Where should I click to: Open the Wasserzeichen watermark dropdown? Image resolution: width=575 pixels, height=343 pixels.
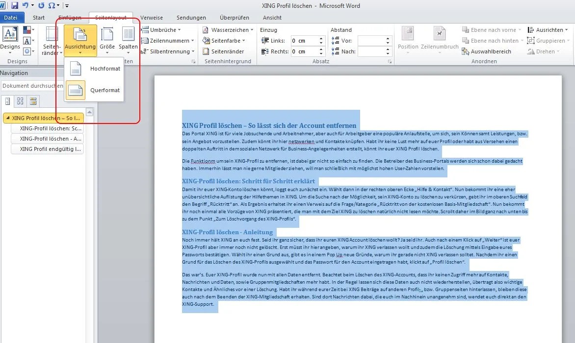228,30
